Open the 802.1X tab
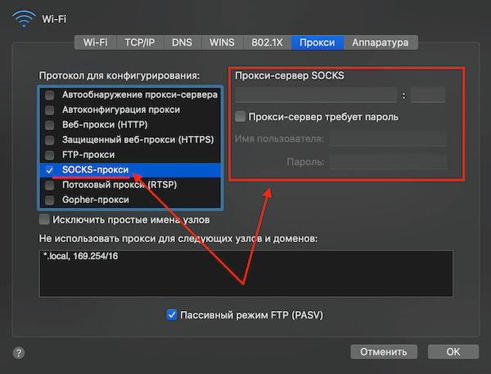Viewport: 491px width, 374px height. tap(266, 42)
